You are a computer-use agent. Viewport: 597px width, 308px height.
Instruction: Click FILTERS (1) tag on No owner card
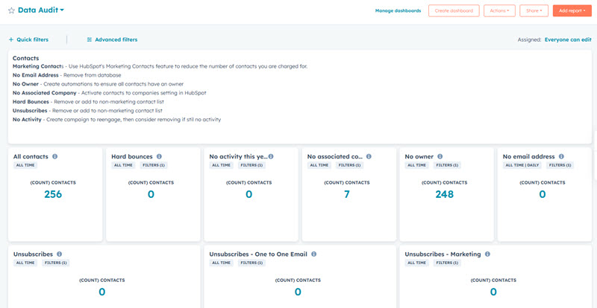click(x=448, y=165)
